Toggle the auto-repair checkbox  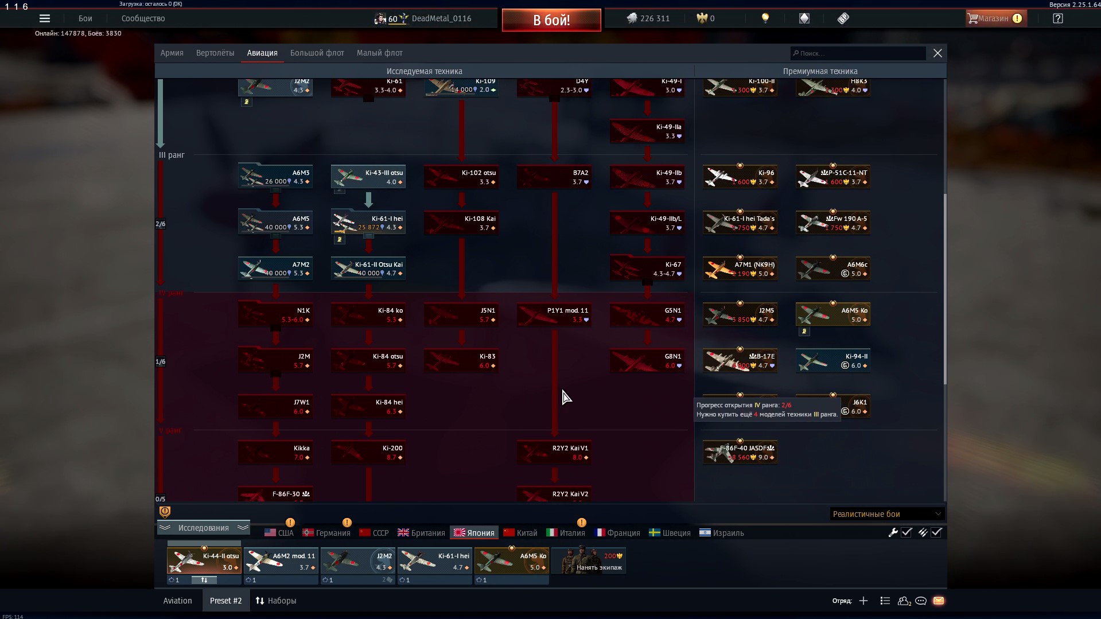pyautogui.click(x=907, y=532)
